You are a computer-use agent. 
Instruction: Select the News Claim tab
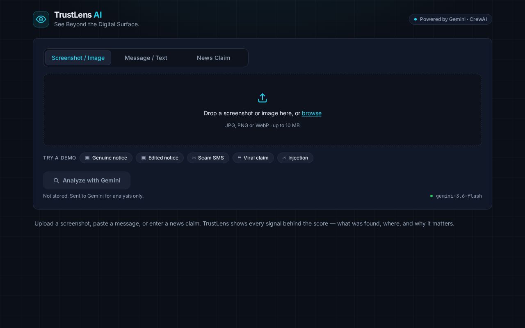[213, 58]
